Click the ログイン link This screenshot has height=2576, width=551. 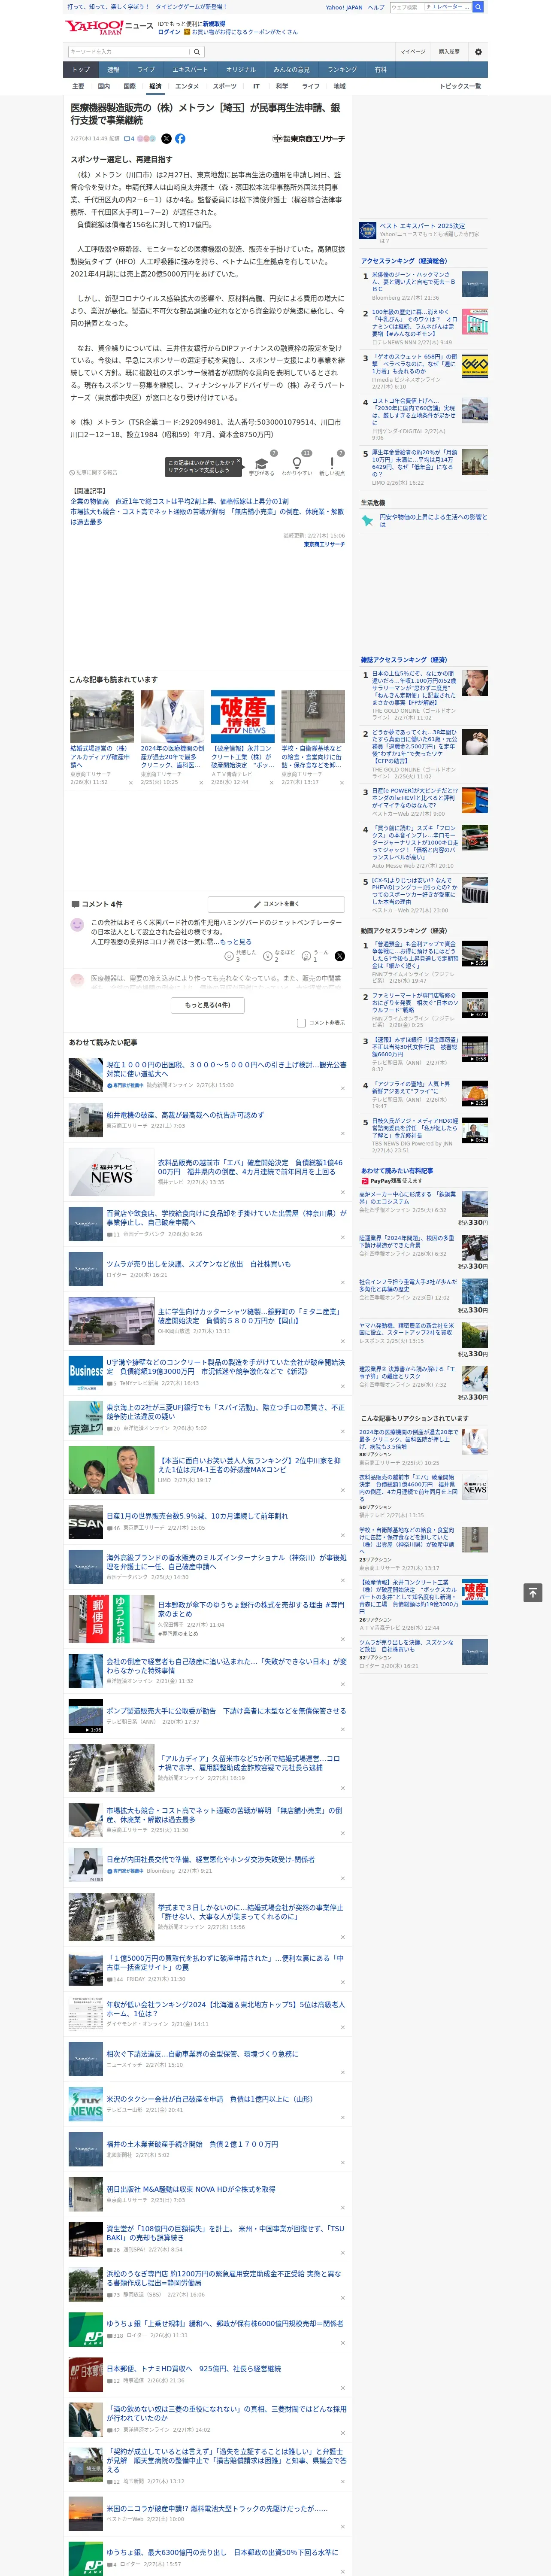[169, 32]
